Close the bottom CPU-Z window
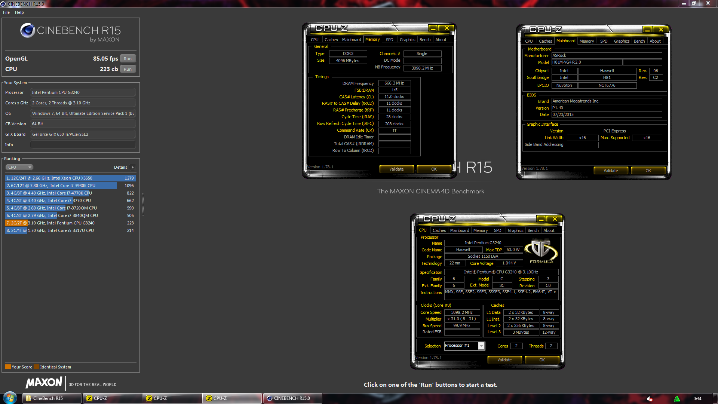 tap(555, 219)
